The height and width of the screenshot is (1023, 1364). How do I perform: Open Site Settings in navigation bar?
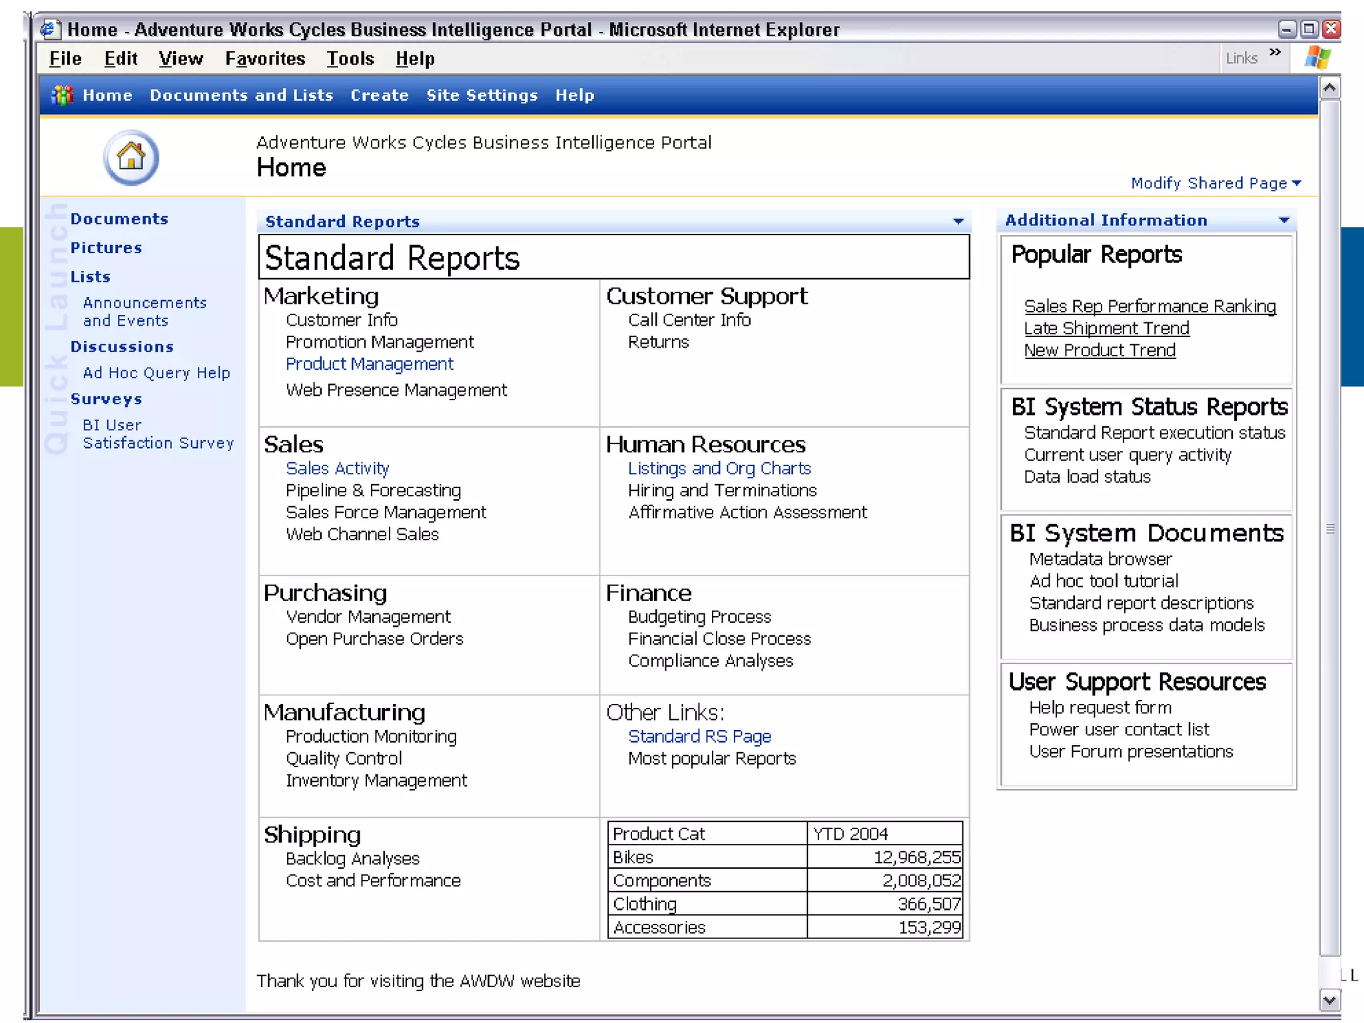pos(482,95)
